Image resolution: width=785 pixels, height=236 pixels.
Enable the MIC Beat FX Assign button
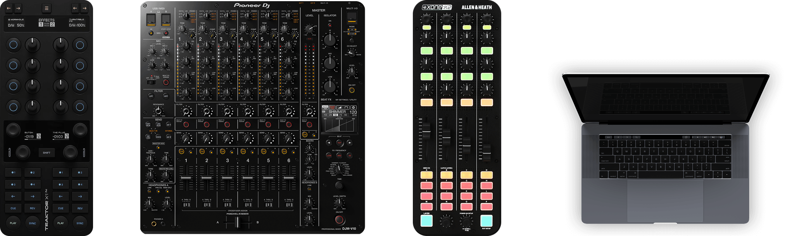166,82
